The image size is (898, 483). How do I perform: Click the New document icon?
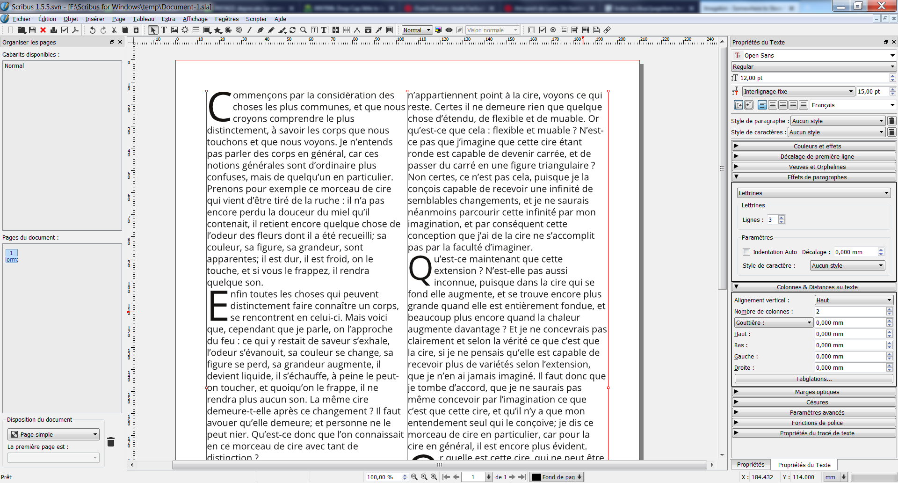10,30
